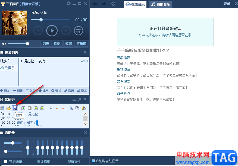
Task: Open the 排序 sort menu
Action: click(43, 91)
